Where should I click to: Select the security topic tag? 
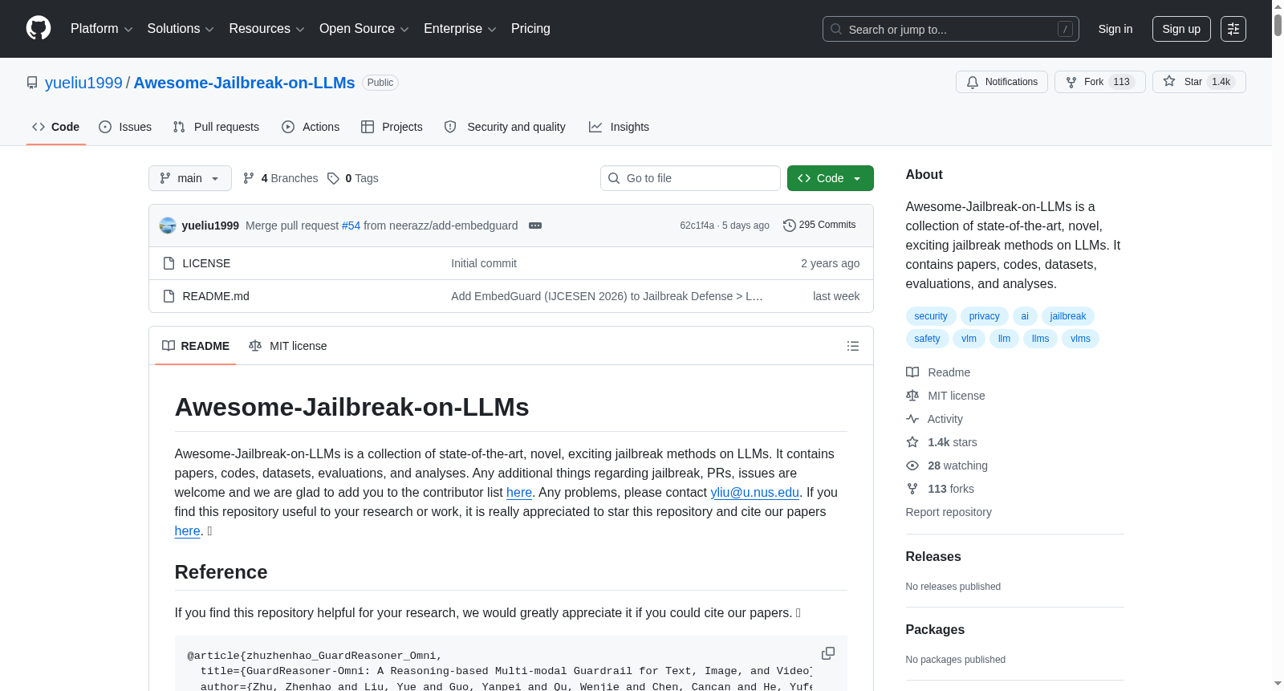[931, 316]
